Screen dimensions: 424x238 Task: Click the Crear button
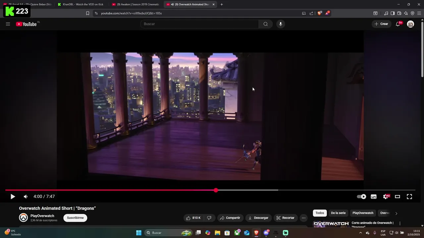[x=381, y=24]
